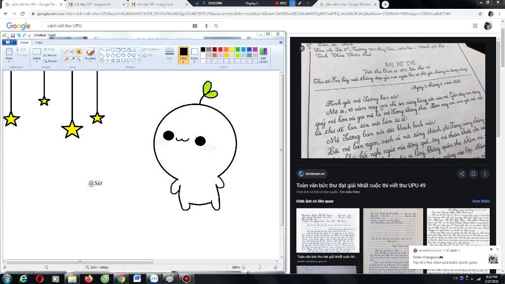
Task: Click the Crop button in Paint
Action: coord(49,50)
